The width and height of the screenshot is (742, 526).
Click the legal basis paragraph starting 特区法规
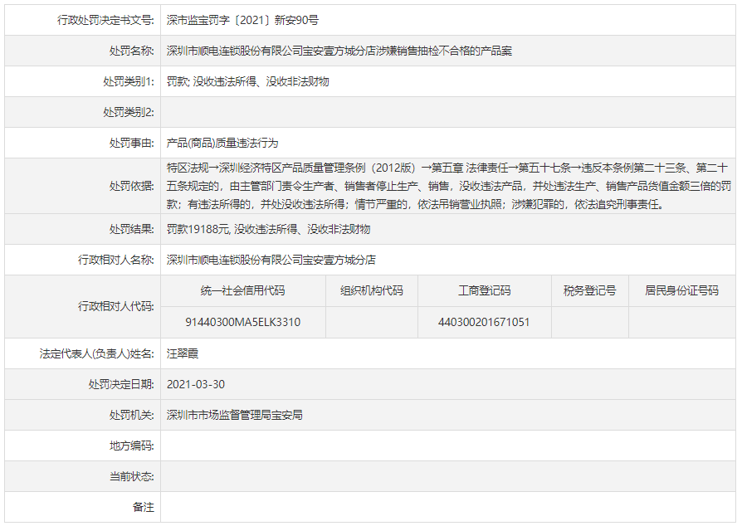pos(449,187)
